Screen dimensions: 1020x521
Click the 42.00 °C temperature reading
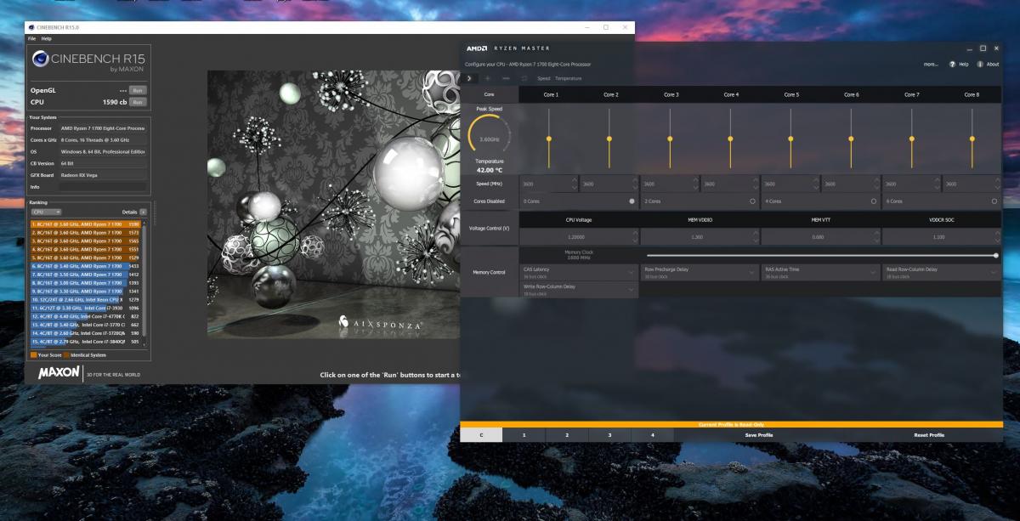488,170
